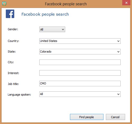Click the Find people button
This screenshot has width=132, height=124.
click(87, 117)
